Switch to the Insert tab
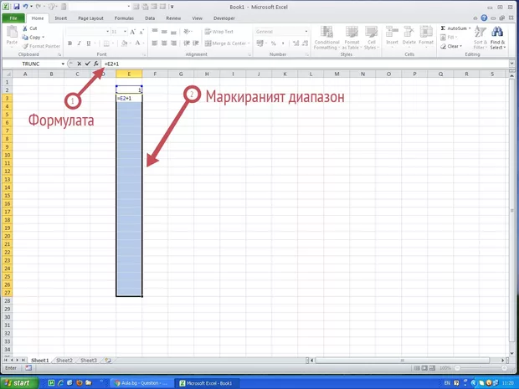This screenshot has width=519, height=389. [x=60, y=18]
